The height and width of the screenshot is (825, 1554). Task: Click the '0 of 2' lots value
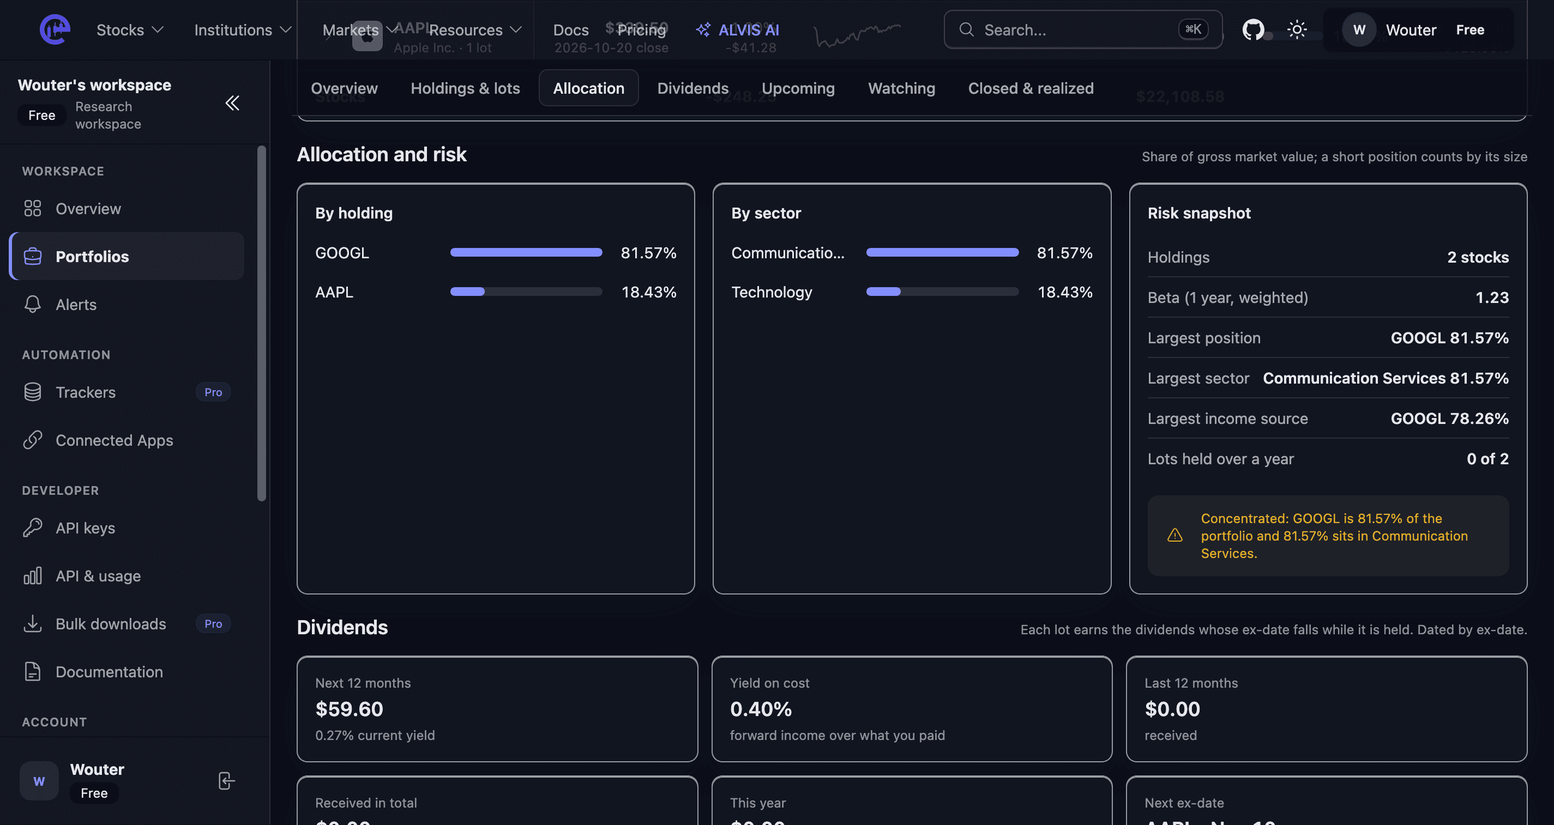click(x=1487, y=459)
